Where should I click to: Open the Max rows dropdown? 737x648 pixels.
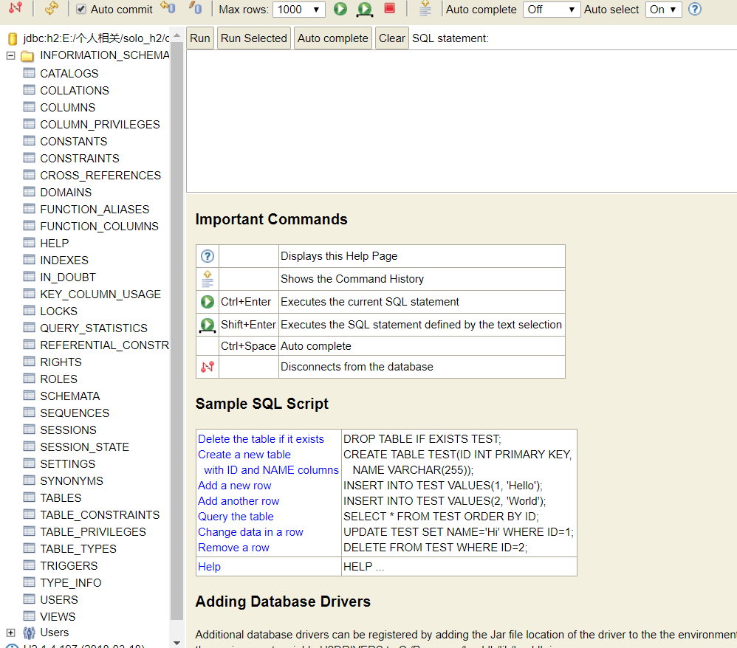298,10
